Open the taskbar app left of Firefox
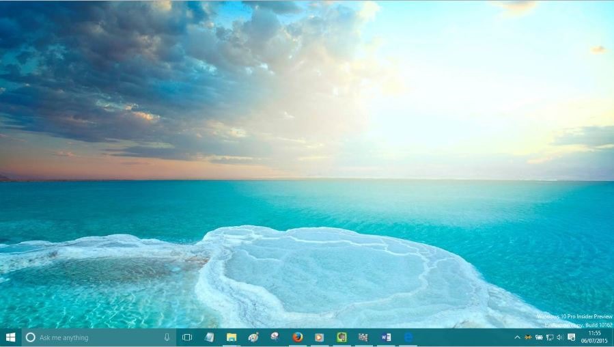Image resolution: width=614 pixels, height=347 pixels. click(x=275, y=337)
